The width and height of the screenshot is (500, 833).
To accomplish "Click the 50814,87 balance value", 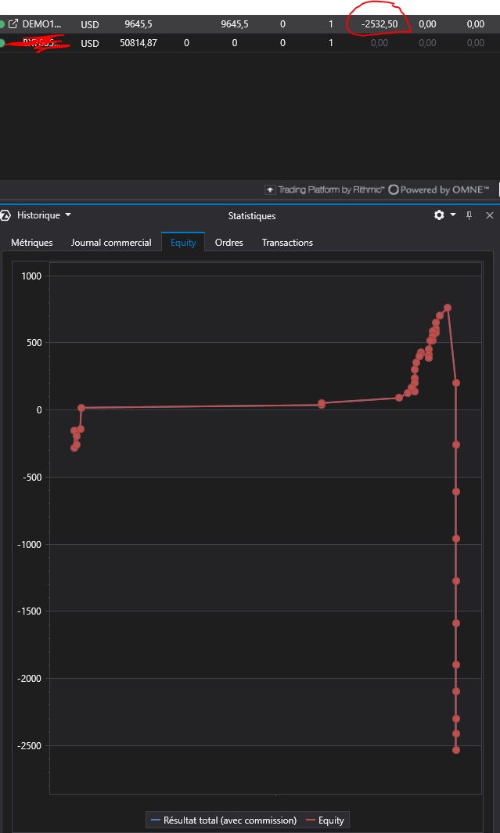I will (138, 43).
